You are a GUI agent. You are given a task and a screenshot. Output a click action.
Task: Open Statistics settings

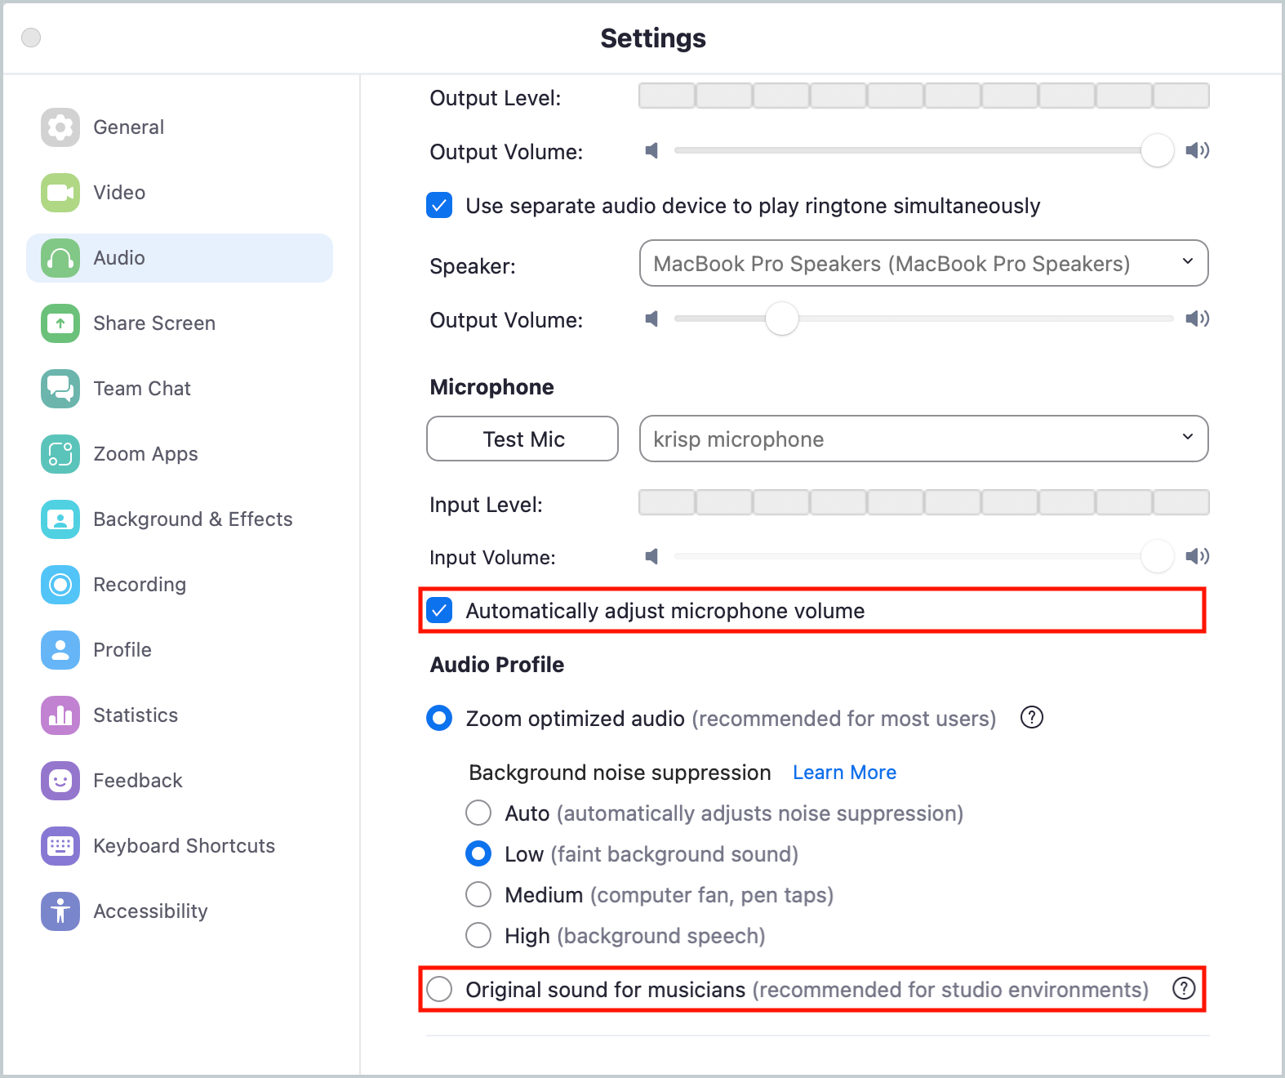[x=180, y=715]
